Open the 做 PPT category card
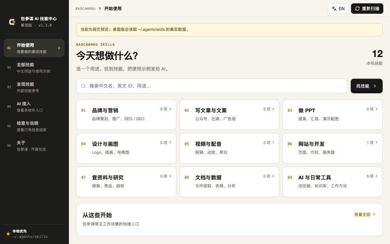 (x=333, y=114)
